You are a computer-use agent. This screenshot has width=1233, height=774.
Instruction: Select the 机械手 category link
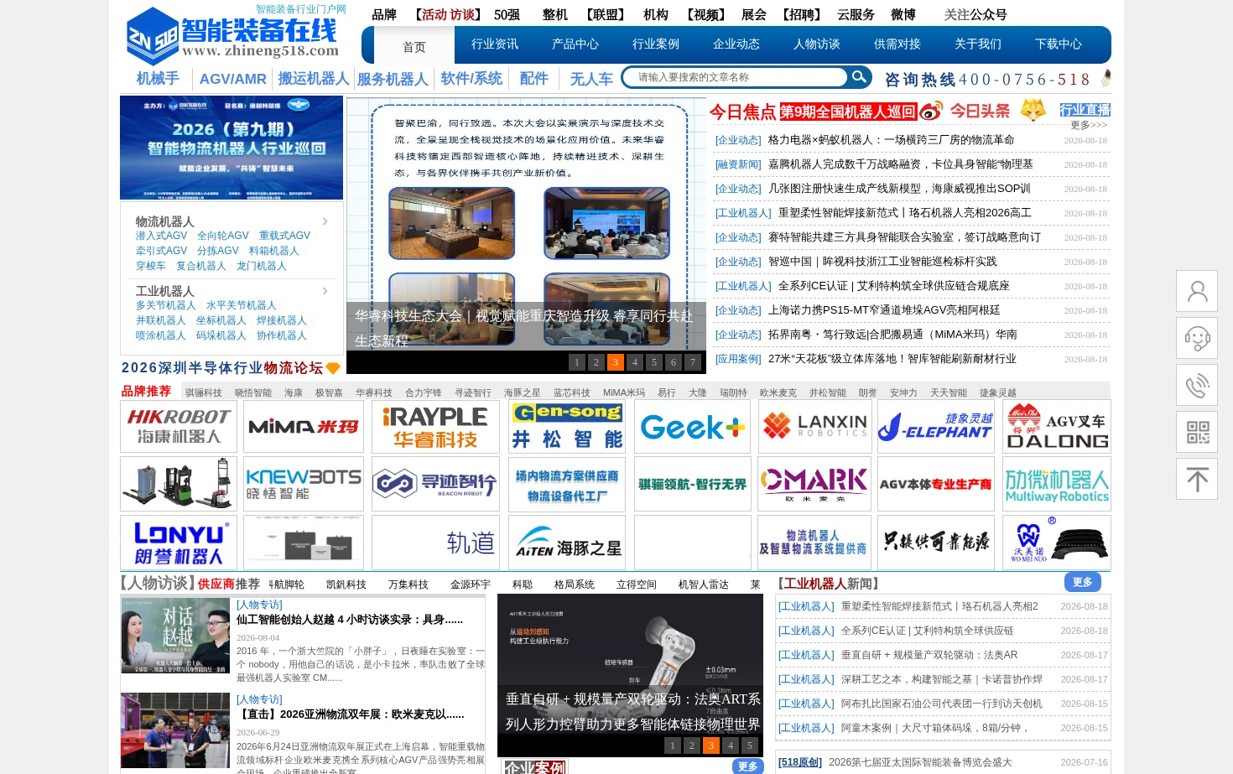[158, 79]
